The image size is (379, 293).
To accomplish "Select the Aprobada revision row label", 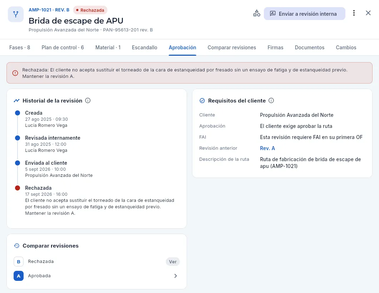I will tap(39, 276).
